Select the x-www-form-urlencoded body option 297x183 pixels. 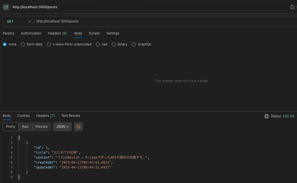[49, 44]
